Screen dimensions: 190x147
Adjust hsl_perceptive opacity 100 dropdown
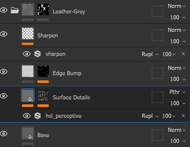[169, 116]
